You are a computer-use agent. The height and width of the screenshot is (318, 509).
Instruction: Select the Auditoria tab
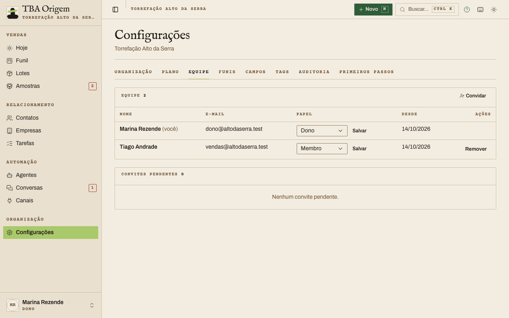point(314,72)
